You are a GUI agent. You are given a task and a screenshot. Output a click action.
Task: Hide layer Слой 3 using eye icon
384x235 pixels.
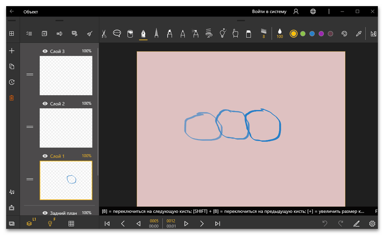tap(45, 51)
